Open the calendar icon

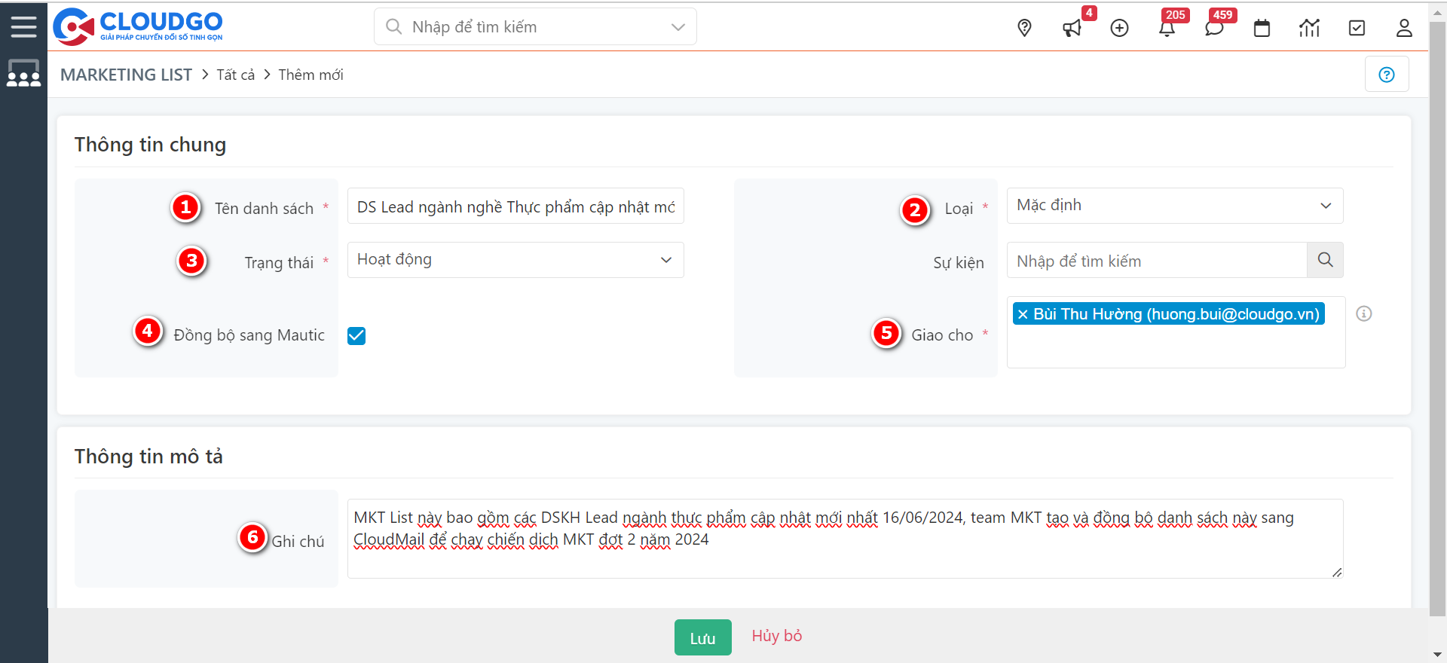pos(1262,29)
